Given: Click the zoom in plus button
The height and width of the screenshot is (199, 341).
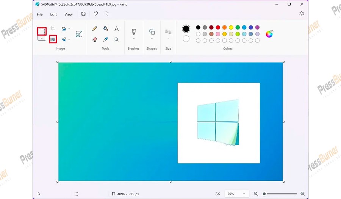Looking at the screenshot, I should pos(302,194).
